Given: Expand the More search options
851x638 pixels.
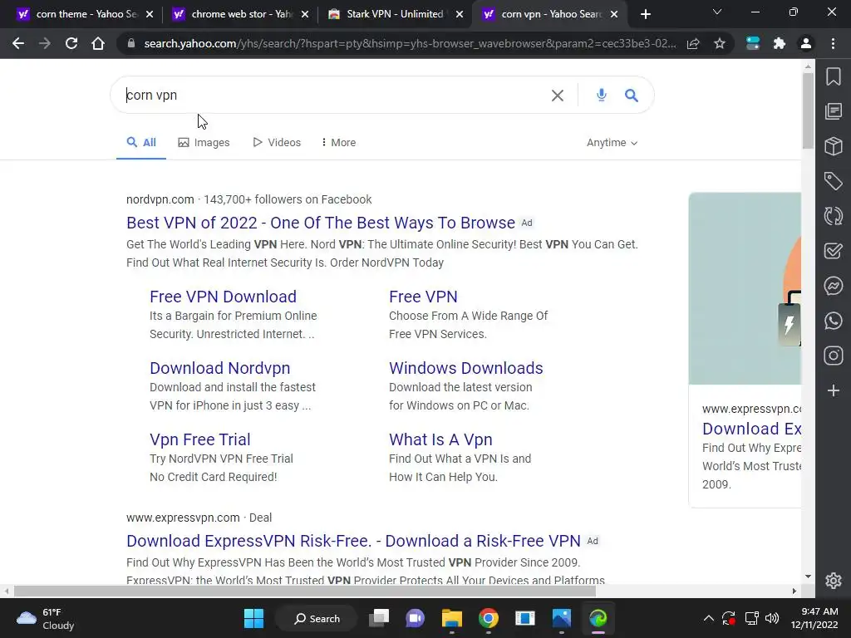Looking at the screenshot, I should [x=338, y=143].
